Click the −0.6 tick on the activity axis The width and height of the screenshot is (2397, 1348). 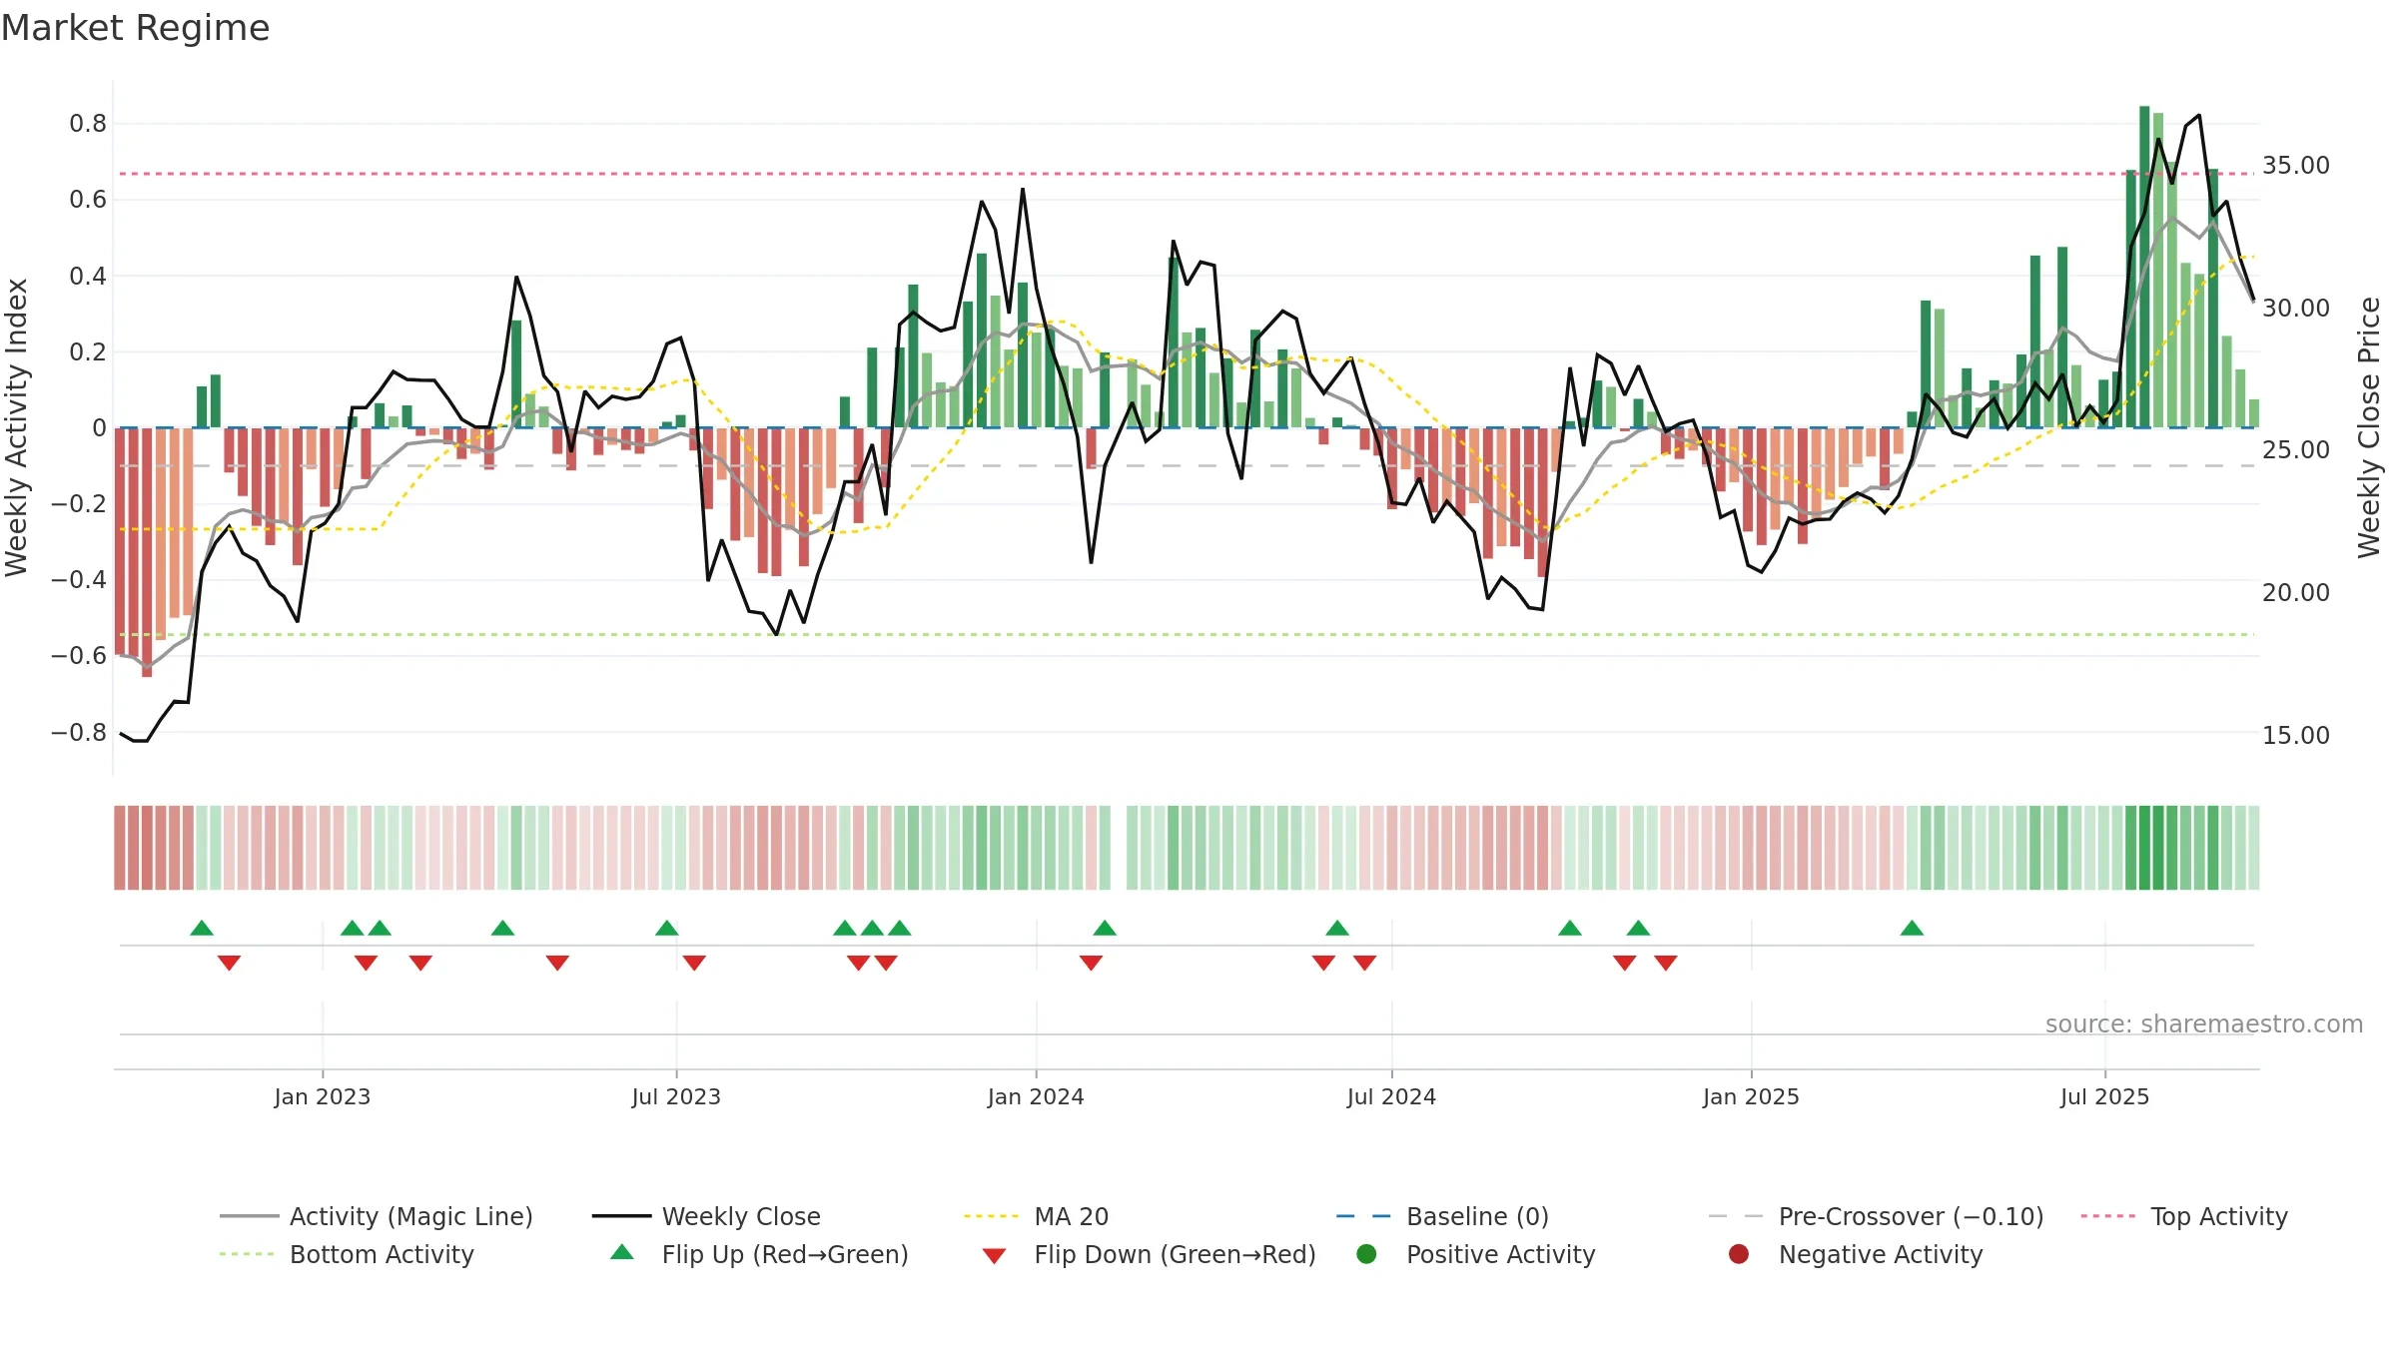click(79, 656)
